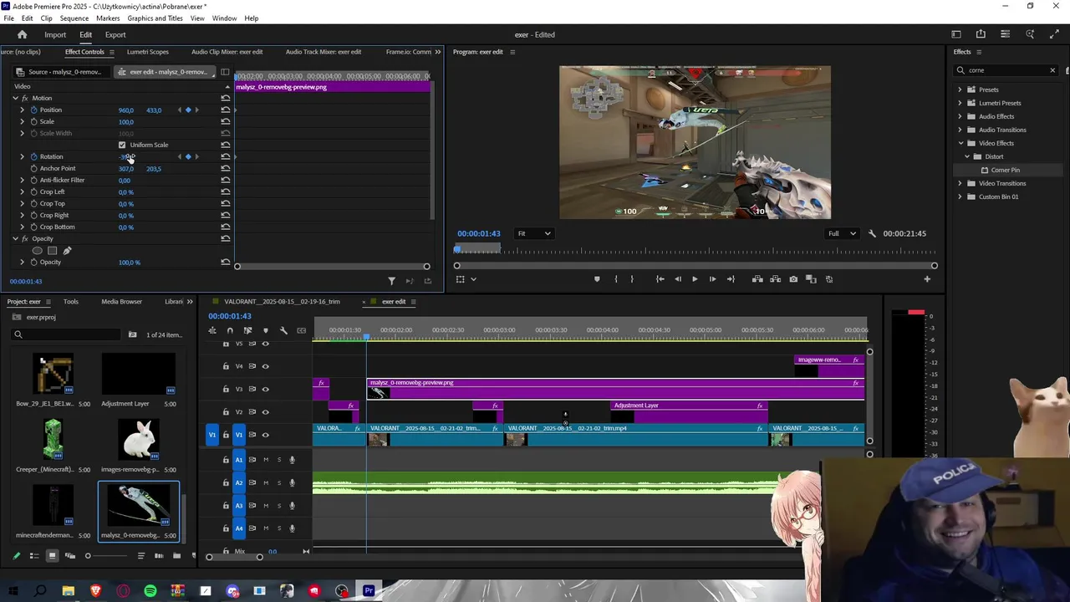The image size is (1070, 602).
Task: Click the Extract button in Program monitor
Action: pos(775,279)
